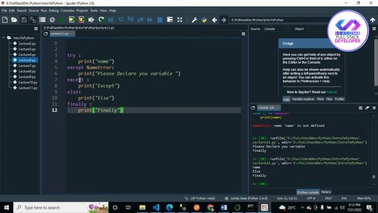Open Lecture7.py in project tree
The image size is (378, 213).
[x=27, y=66]
